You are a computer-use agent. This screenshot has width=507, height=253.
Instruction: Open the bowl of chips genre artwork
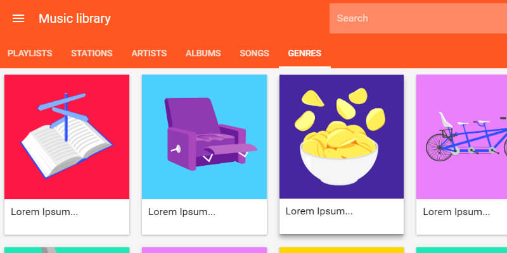tap(342, 137)
